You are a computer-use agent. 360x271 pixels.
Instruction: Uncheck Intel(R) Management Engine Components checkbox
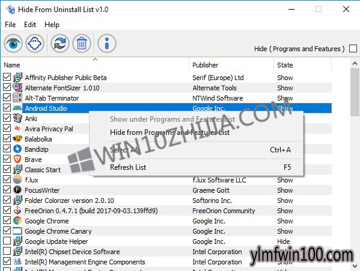point(7,261)
